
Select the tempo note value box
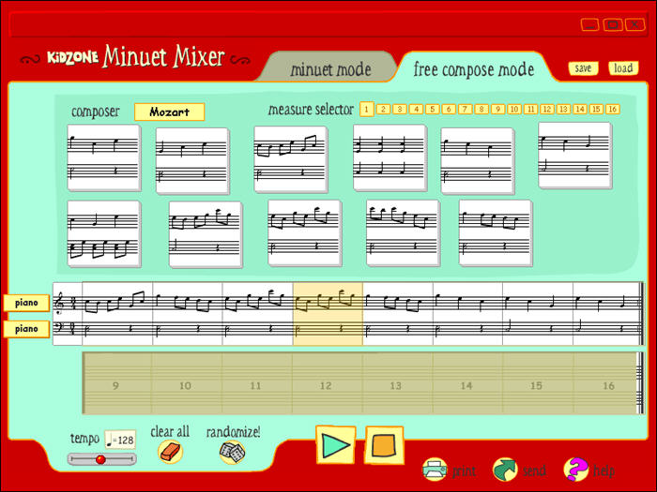120,439
